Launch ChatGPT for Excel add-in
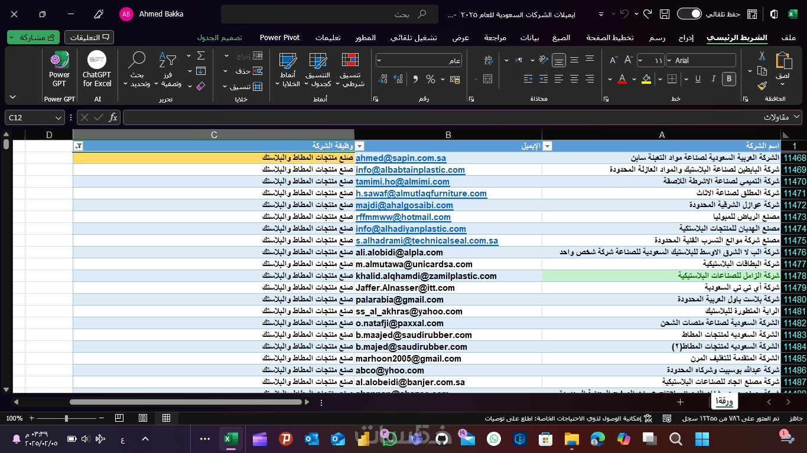807x453 pixels. [x=97, y=70]
